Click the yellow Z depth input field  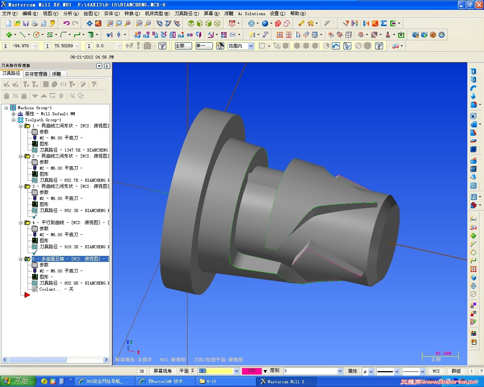coord(216,371)
